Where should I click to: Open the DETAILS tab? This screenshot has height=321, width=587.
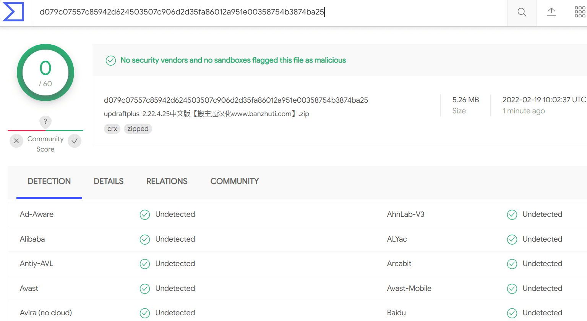point(109,181)
